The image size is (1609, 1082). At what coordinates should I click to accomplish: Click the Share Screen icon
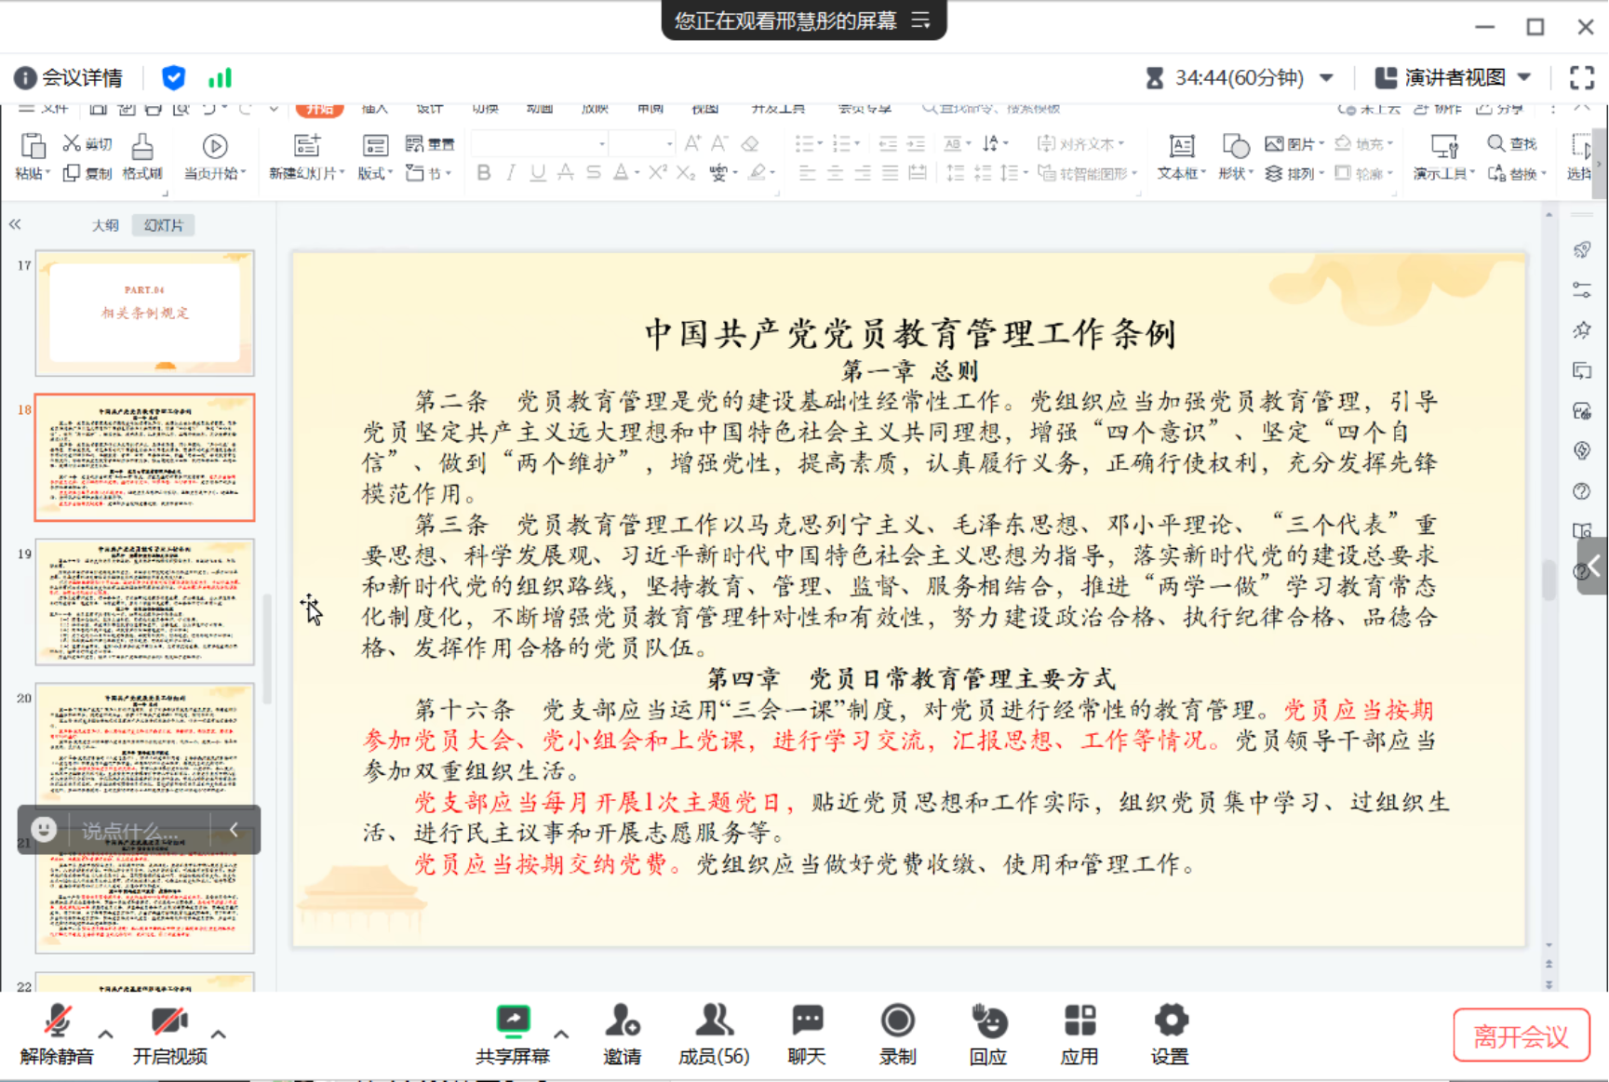512,1022
